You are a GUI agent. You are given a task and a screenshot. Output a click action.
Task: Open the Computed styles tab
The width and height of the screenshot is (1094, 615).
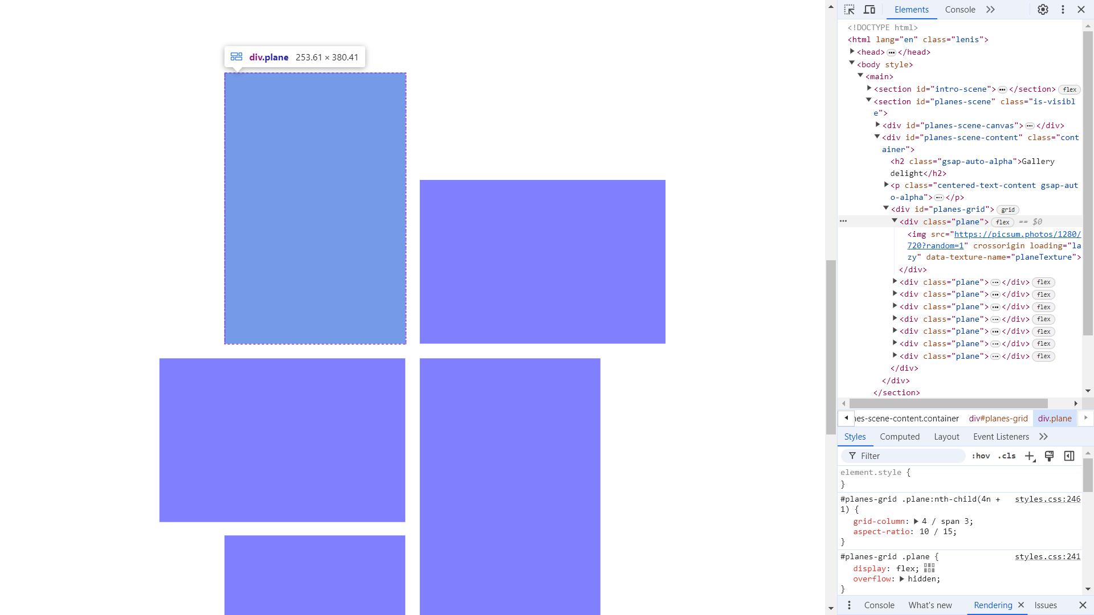point(900,437)
